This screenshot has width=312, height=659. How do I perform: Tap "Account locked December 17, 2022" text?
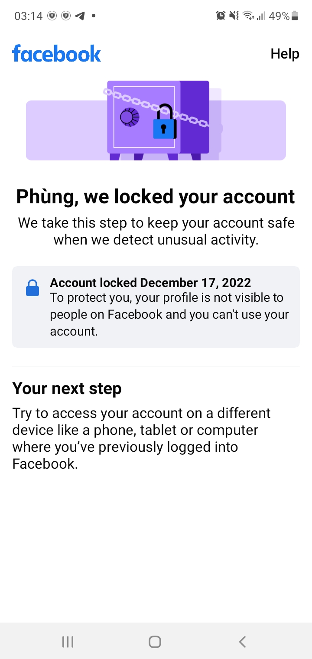[x=150, y=283]
